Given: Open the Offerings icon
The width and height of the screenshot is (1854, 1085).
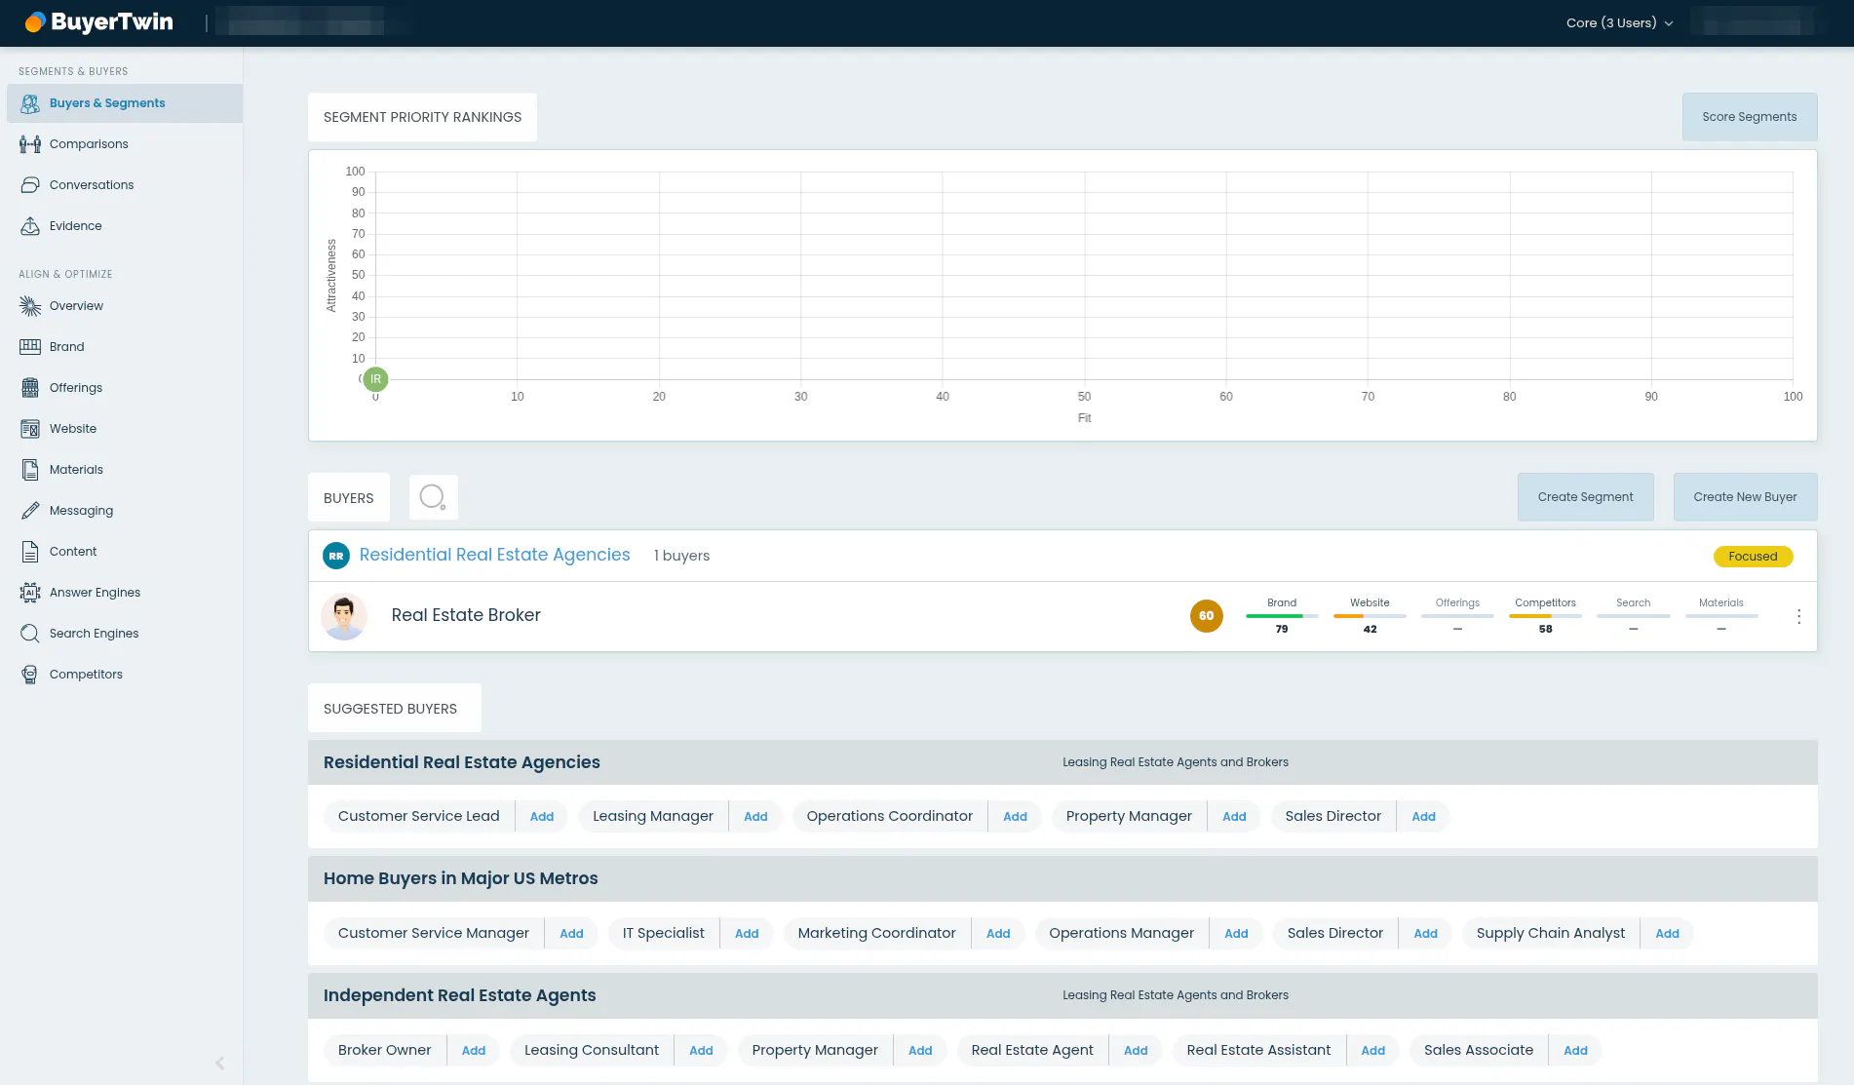Looking at the screenshot, I should tap(30, 388).
